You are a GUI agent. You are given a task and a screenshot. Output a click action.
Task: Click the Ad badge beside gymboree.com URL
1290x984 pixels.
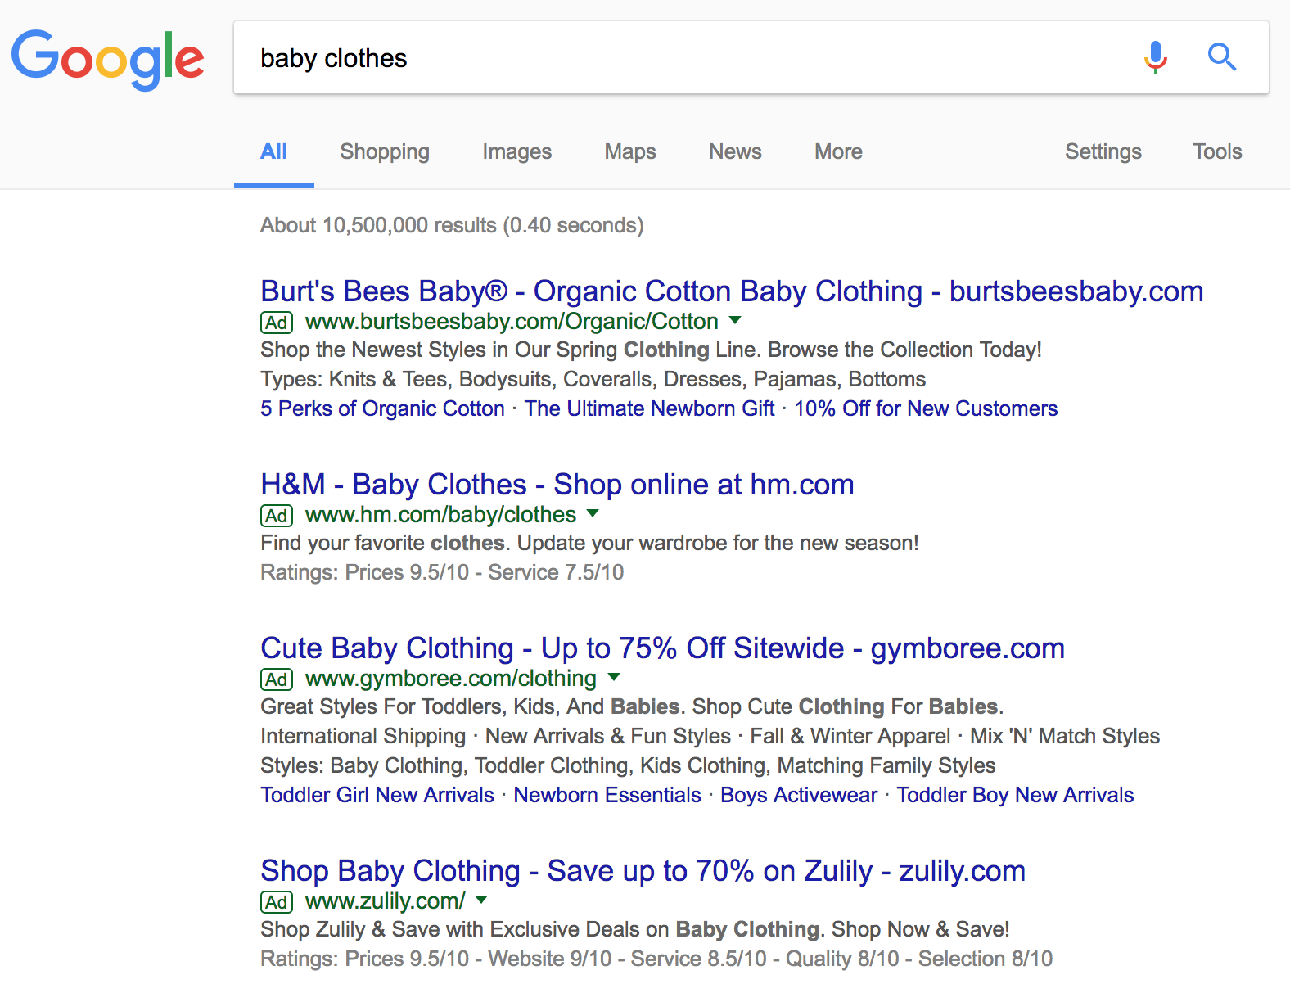[277, 679]
